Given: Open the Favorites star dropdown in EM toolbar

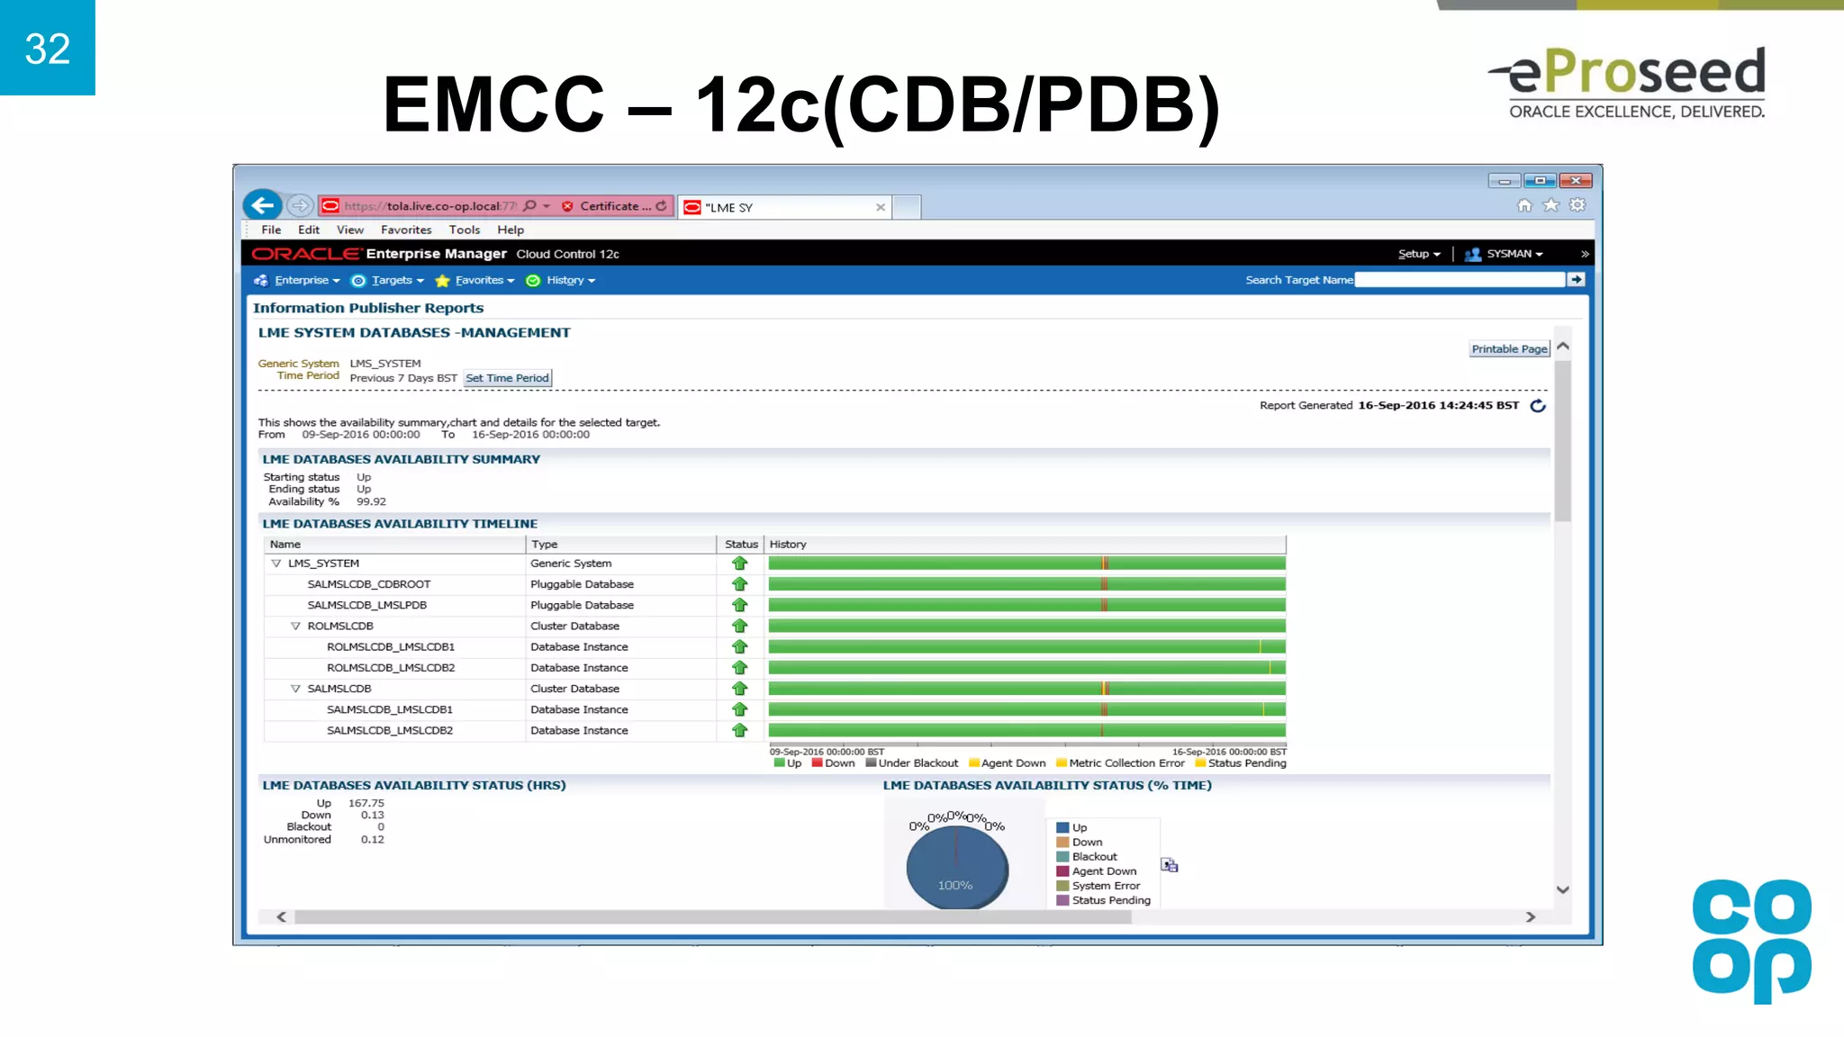Looking at the screenshot, I should click(x=475, y=280).
